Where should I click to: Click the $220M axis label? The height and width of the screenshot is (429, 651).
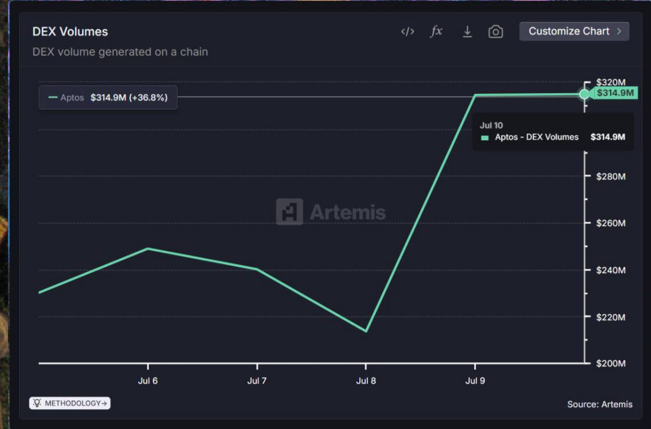coord(611,317)
